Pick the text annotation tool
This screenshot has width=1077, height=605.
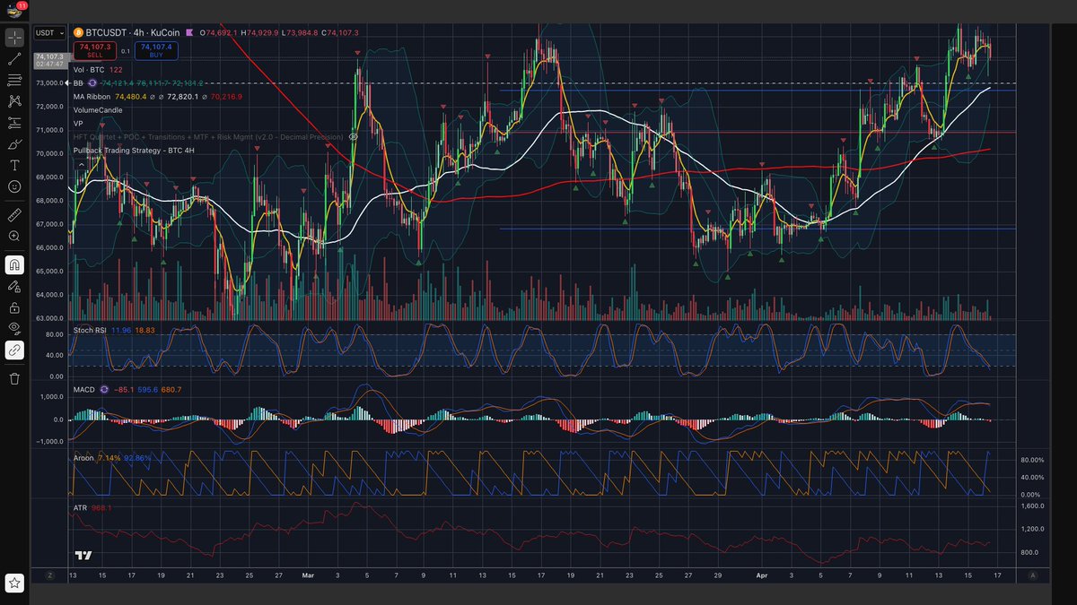point(14,166)
